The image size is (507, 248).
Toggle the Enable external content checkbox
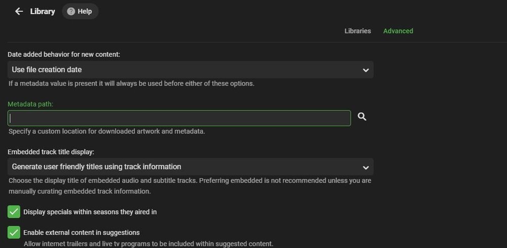click(x=14, y=232)
